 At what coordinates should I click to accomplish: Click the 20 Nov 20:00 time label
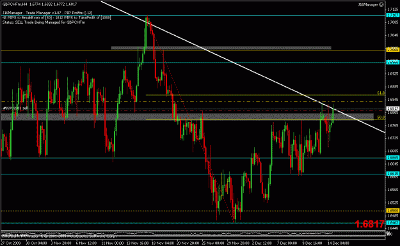(x=188, y=243)
